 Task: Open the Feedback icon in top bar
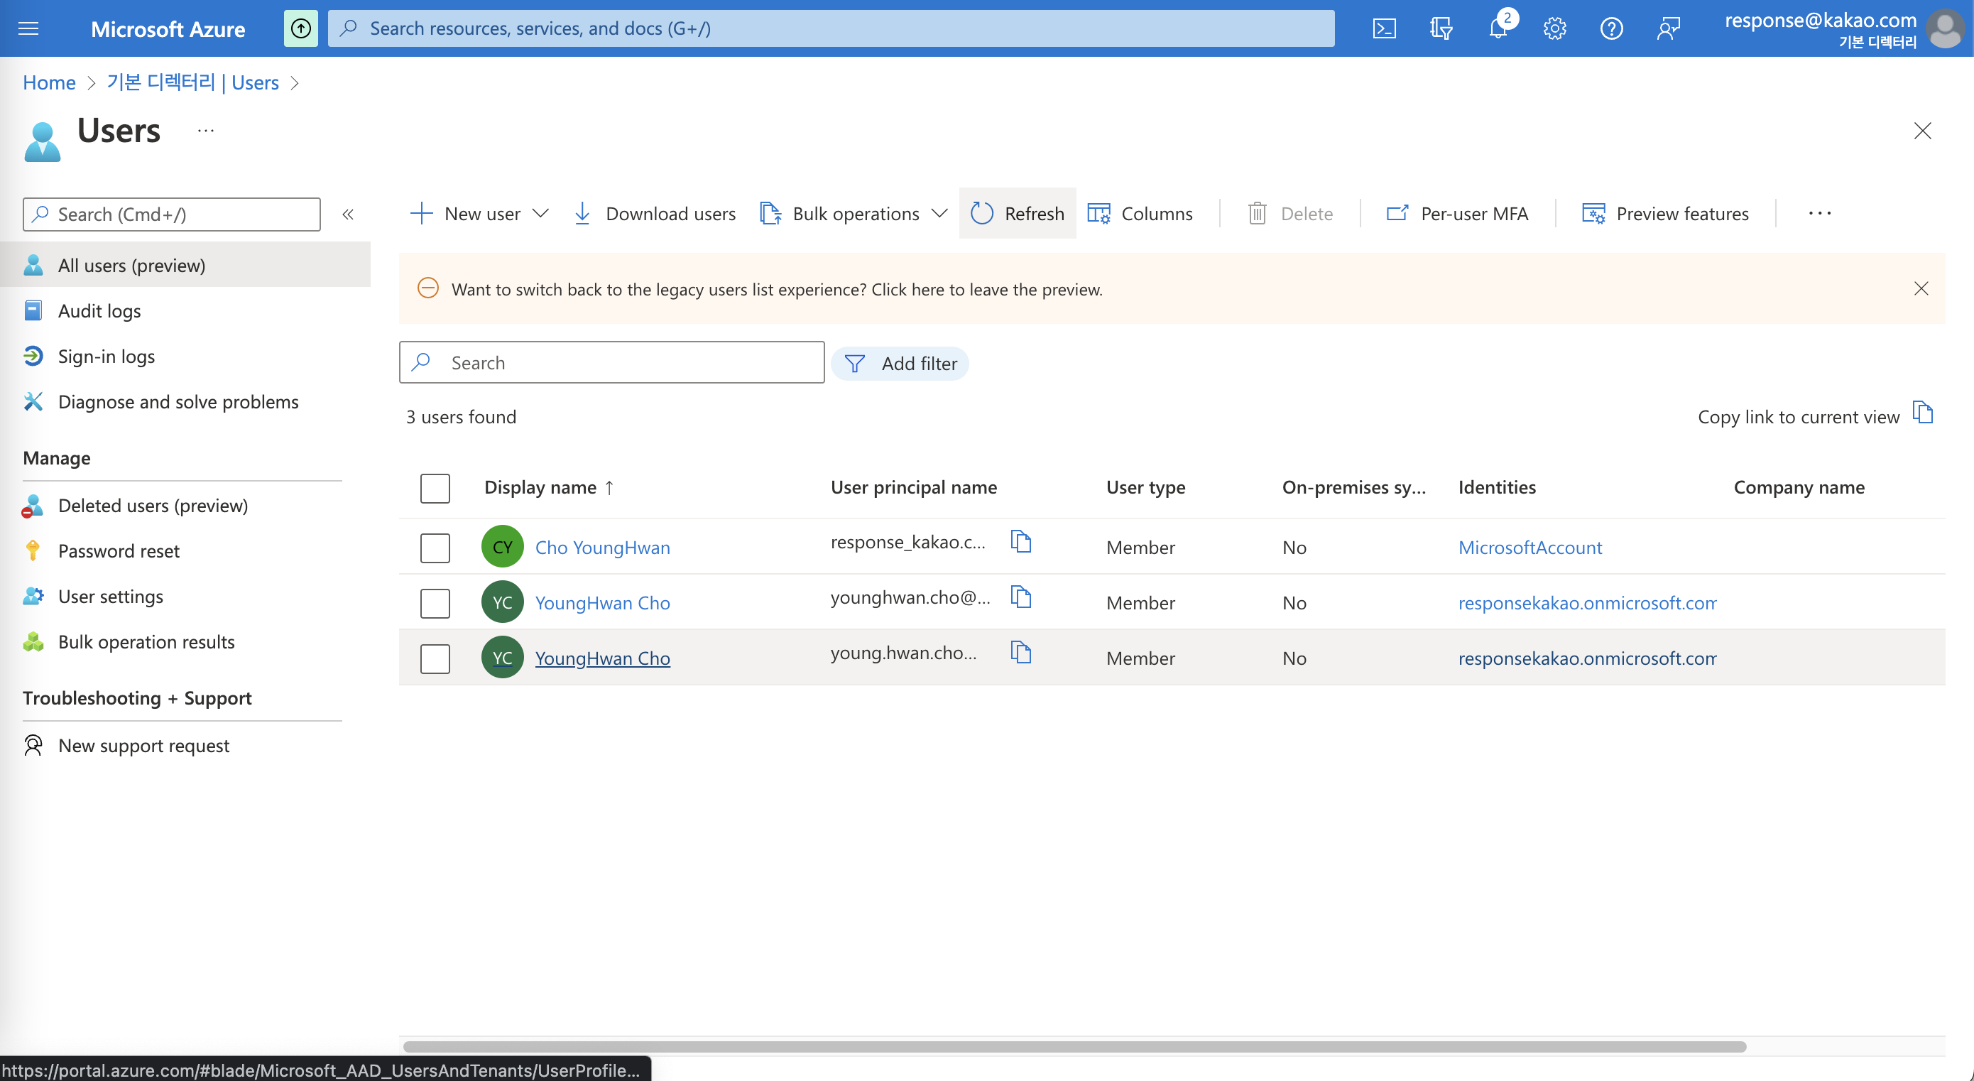1668,28
